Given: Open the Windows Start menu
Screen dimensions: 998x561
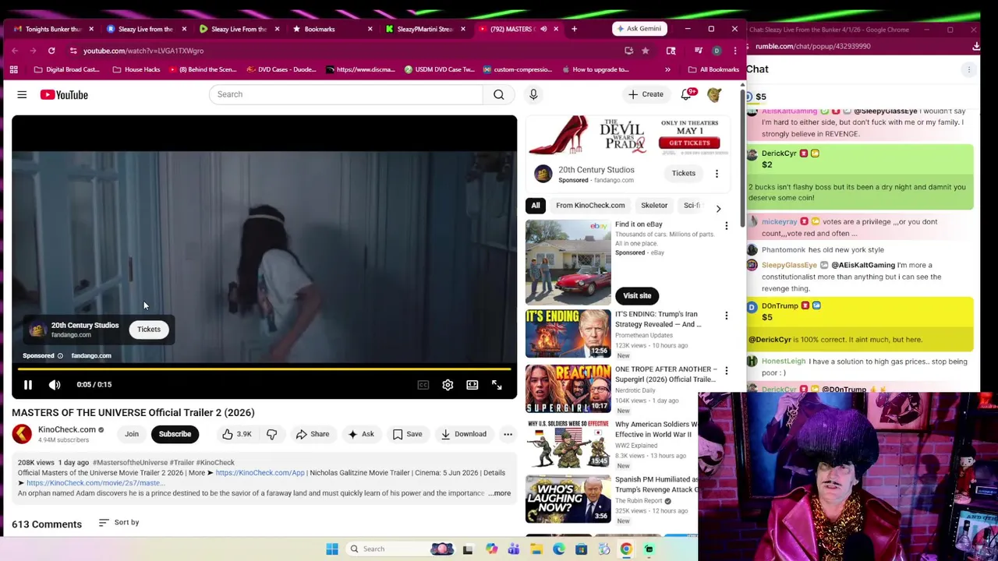Looking at the screenshot, I should [x=332, y=549].
